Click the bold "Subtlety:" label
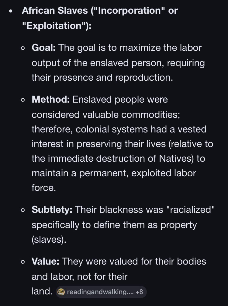 click(52, 209)
